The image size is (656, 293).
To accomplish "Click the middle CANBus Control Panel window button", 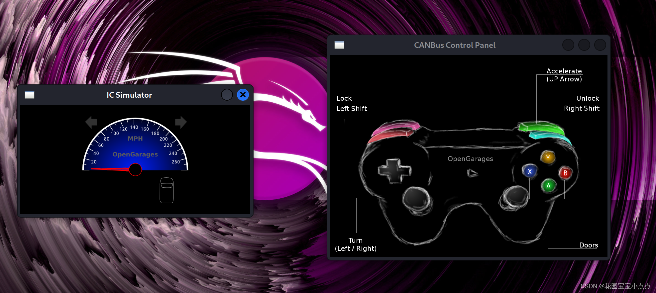I will coord(584,45).
